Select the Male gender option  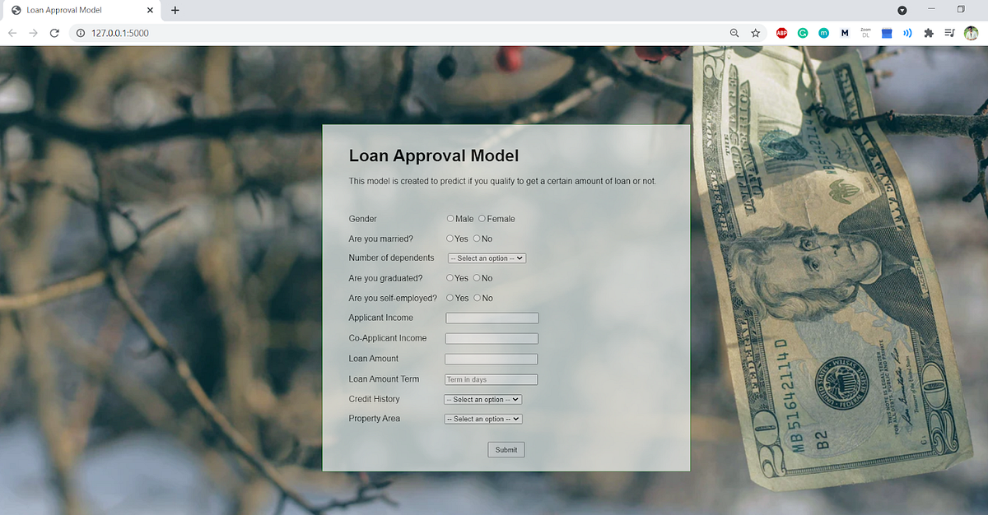pos(449,218)
